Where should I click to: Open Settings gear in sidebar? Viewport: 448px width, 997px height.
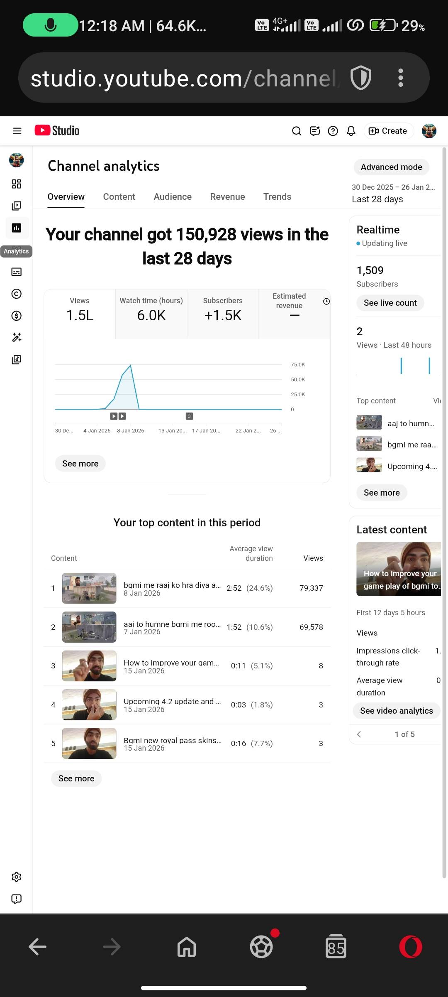(17, 877)
